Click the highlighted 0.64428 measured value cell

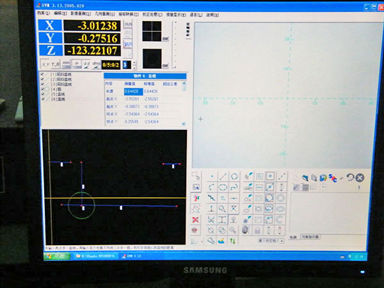click(132, 92)
